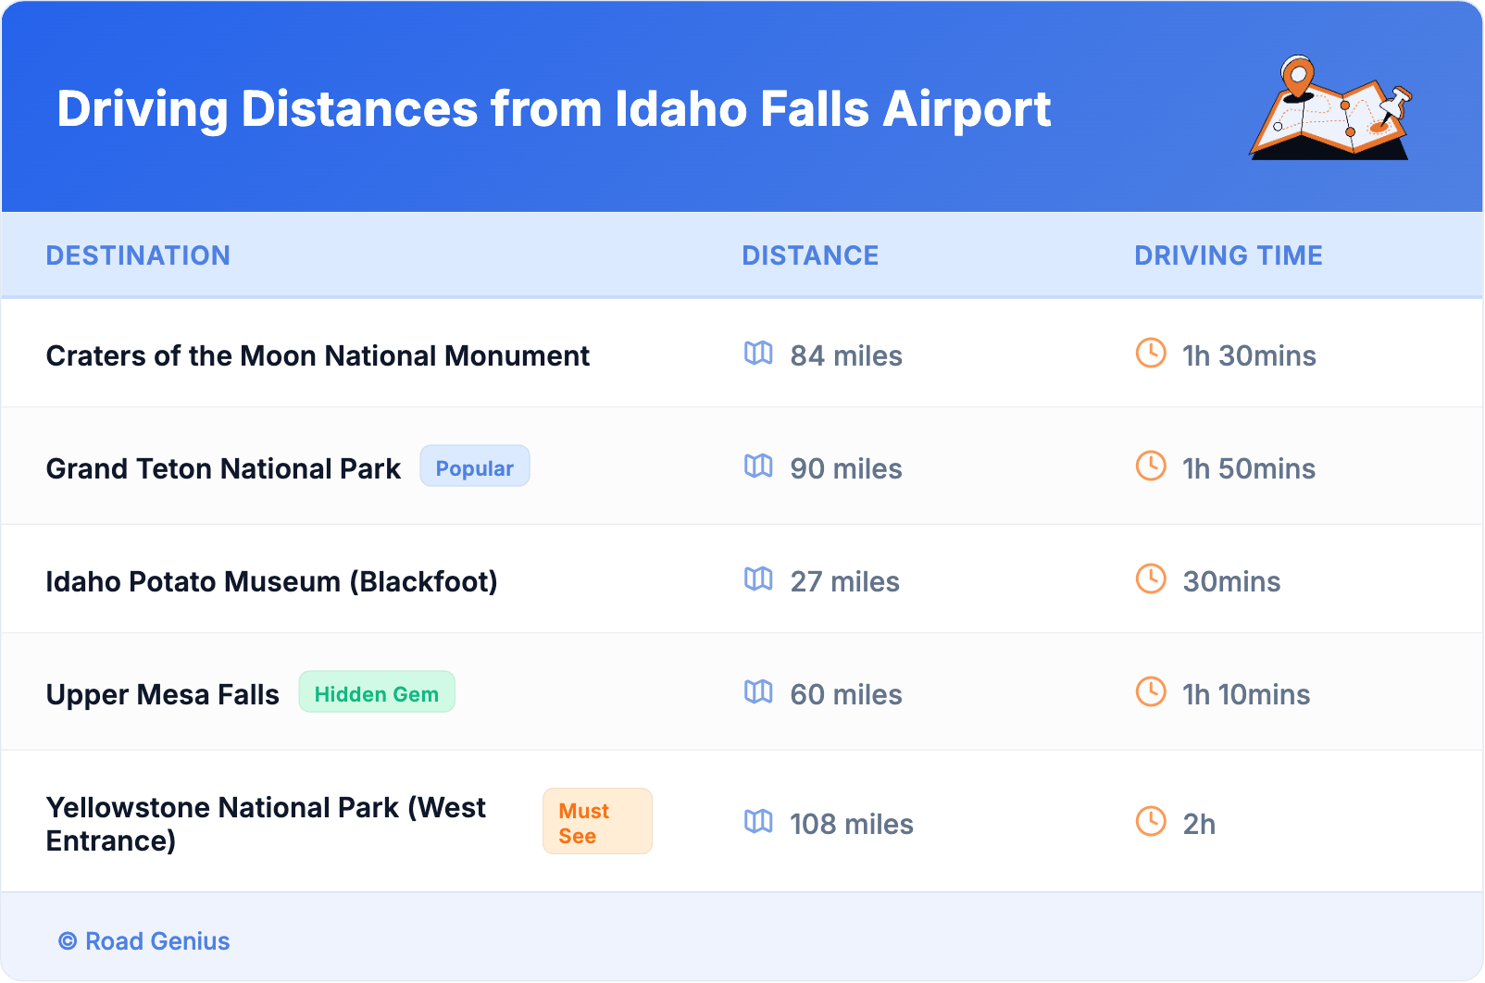Click the clock icon beside 1h 30mins
This screenshot has width=1485, height=983.
(x=1151, y=354)
